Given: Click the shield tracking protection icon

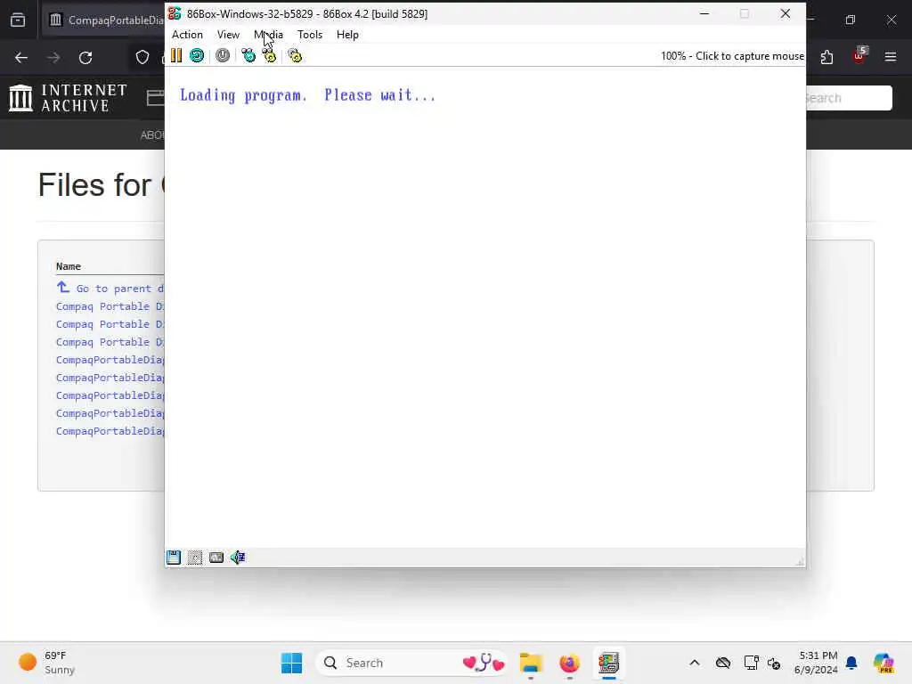Looking at the screenshot, I should click(142, 57).
